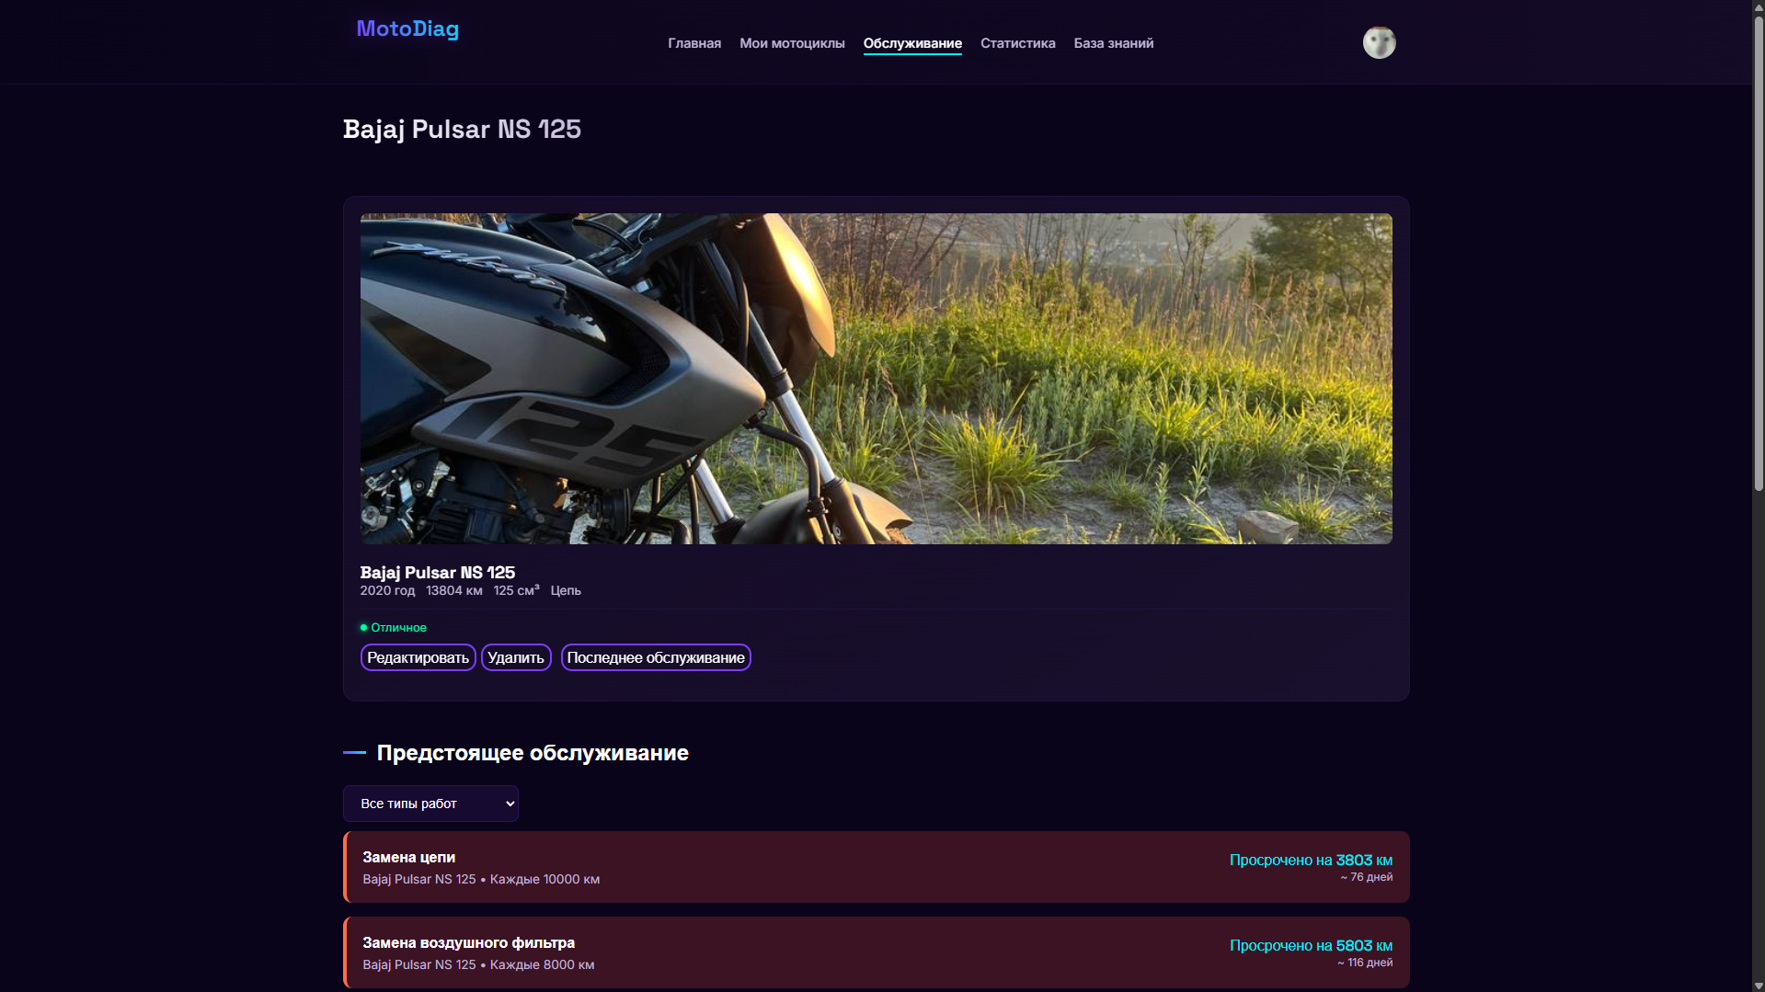Click the page title Bajaj Pulsar NS 125
This screenshot has height=992, width=1765.
462,129
